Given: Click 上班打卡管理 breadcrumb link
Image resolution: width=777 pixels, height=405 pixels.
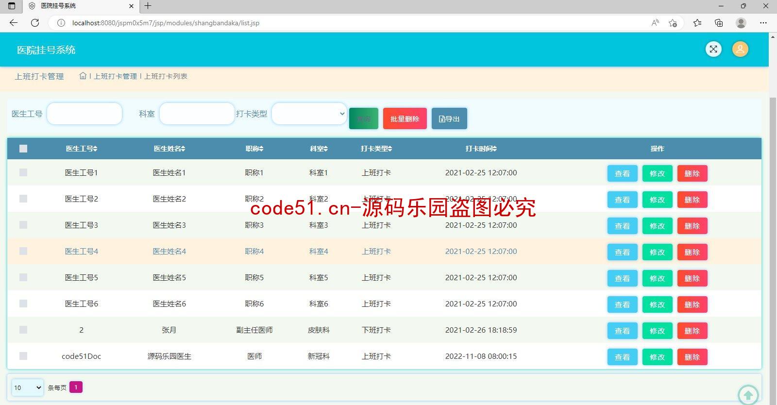Looking at the screenshot, I should pos(116,76).
